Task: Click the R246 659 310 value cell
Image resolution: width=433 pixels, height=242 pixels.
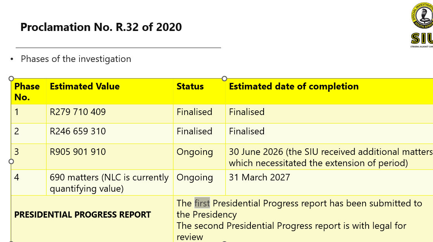Action: [x=78, y=132]
